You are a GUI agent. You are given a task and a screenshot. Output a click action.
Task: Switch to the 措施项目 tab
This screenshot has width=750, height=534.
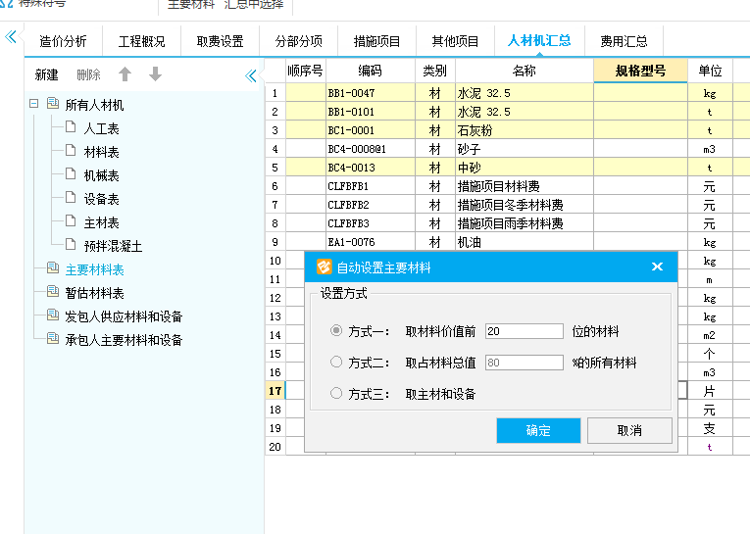pos(376,41)
